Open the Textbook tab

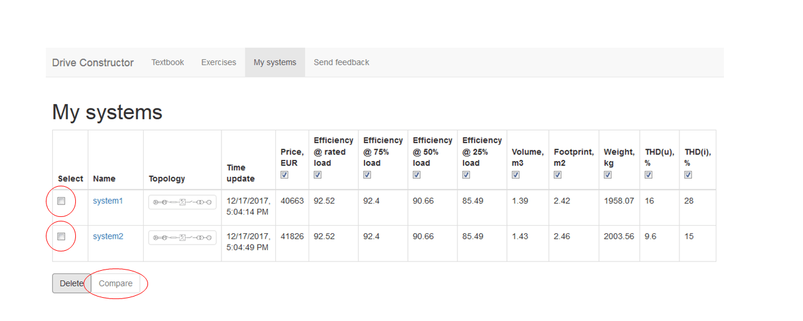(x=168, y=63)
